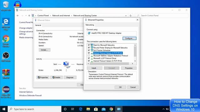Viewport: 200px width, 112px height.
Task: Toggle Internet Protocol Version 6 checkbox
Action: [x=89, y=61]
